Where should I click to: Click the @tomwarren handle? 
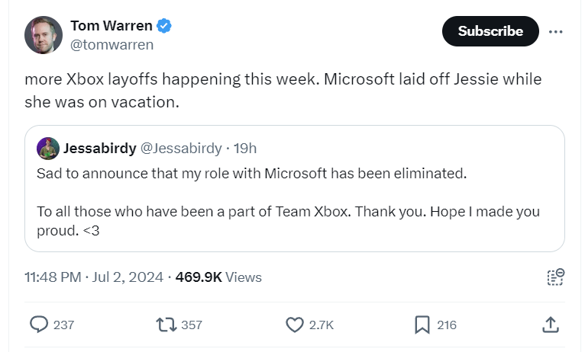[x=112, y=45]
